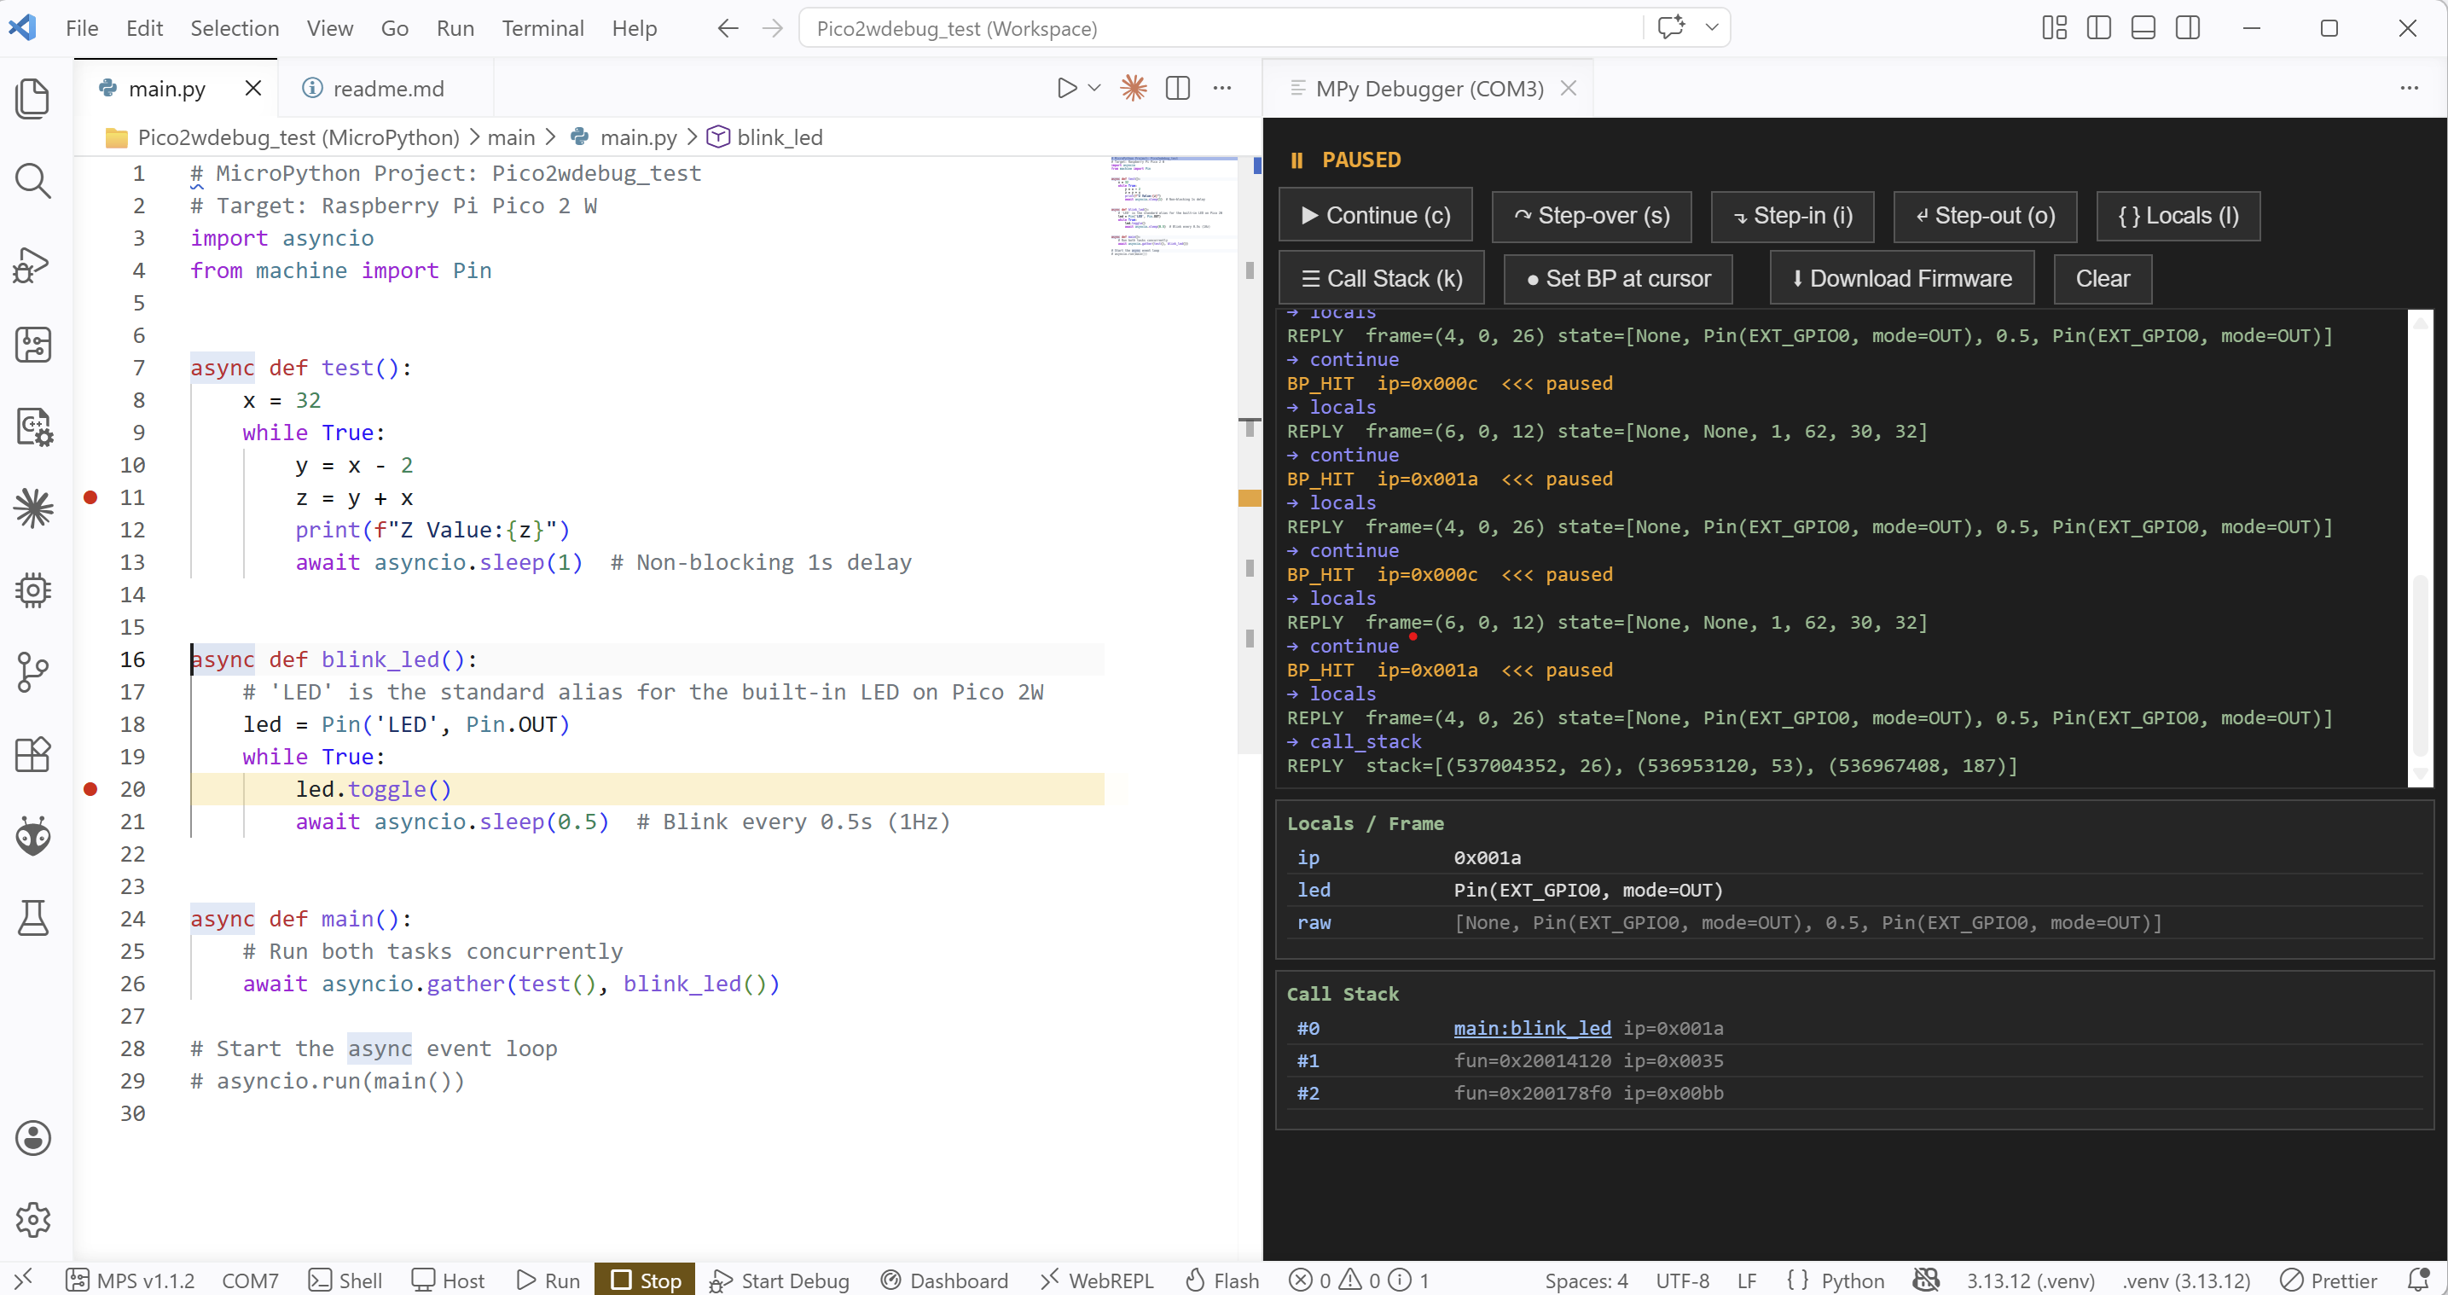Open the Terminal menu
Screen dimensions: 2448x1295
pos(542,28)
